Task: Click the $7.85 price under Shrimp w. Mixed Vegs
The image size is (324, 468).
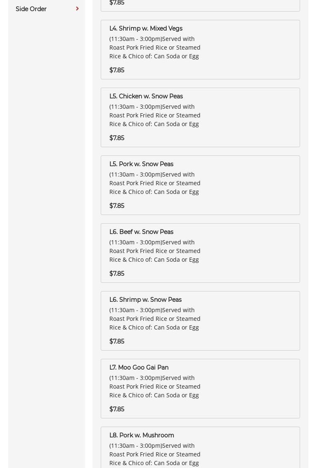Action: (x=117, y=70)
